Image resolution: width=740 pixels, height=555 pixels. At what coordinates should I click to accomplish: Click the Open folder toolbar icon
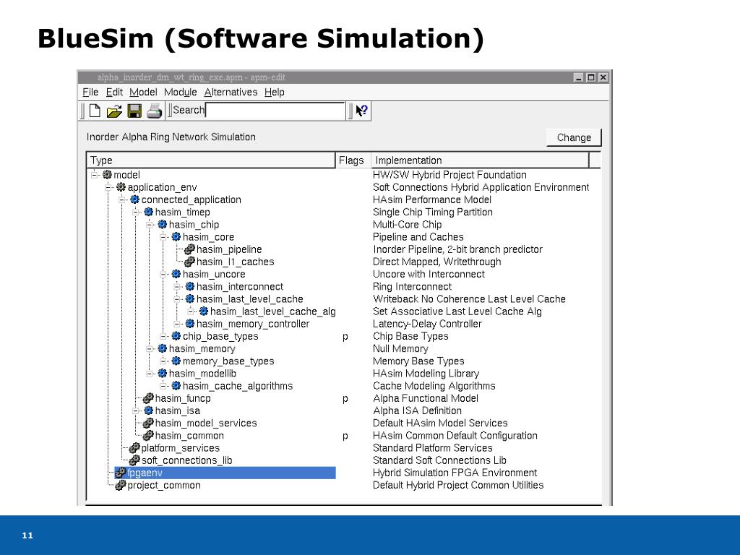pos(114,111)
